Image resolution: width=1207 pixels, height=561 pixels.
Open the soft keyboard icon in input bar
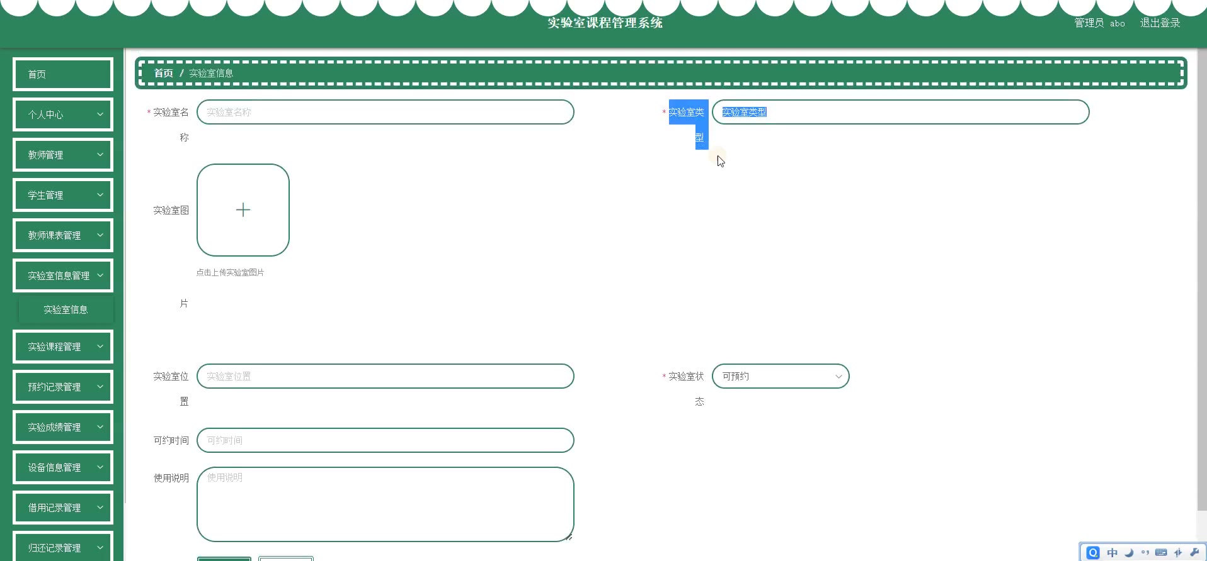pyautogui.click(x=1161, y=553)
